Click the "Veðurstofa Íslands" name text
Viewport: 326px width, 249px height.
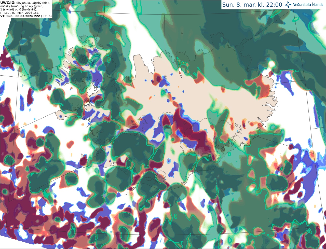point(308,5)
